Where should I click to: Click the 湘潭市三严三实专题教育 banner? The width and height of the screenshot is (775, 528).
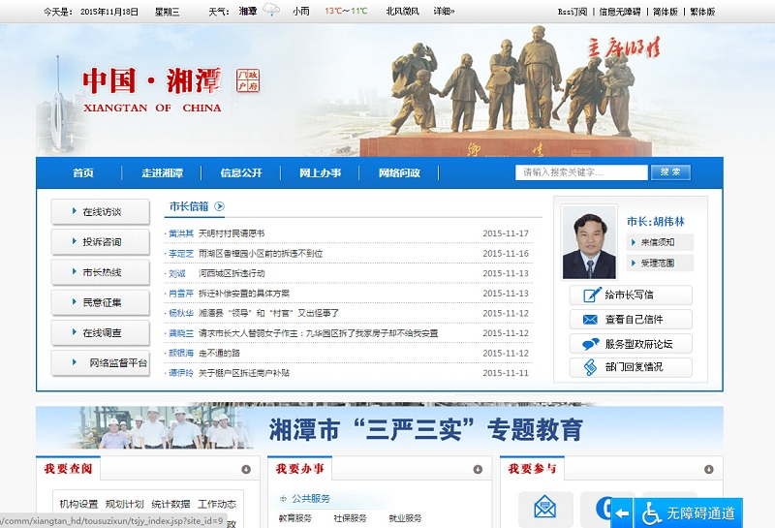click(x=380, y=429)
